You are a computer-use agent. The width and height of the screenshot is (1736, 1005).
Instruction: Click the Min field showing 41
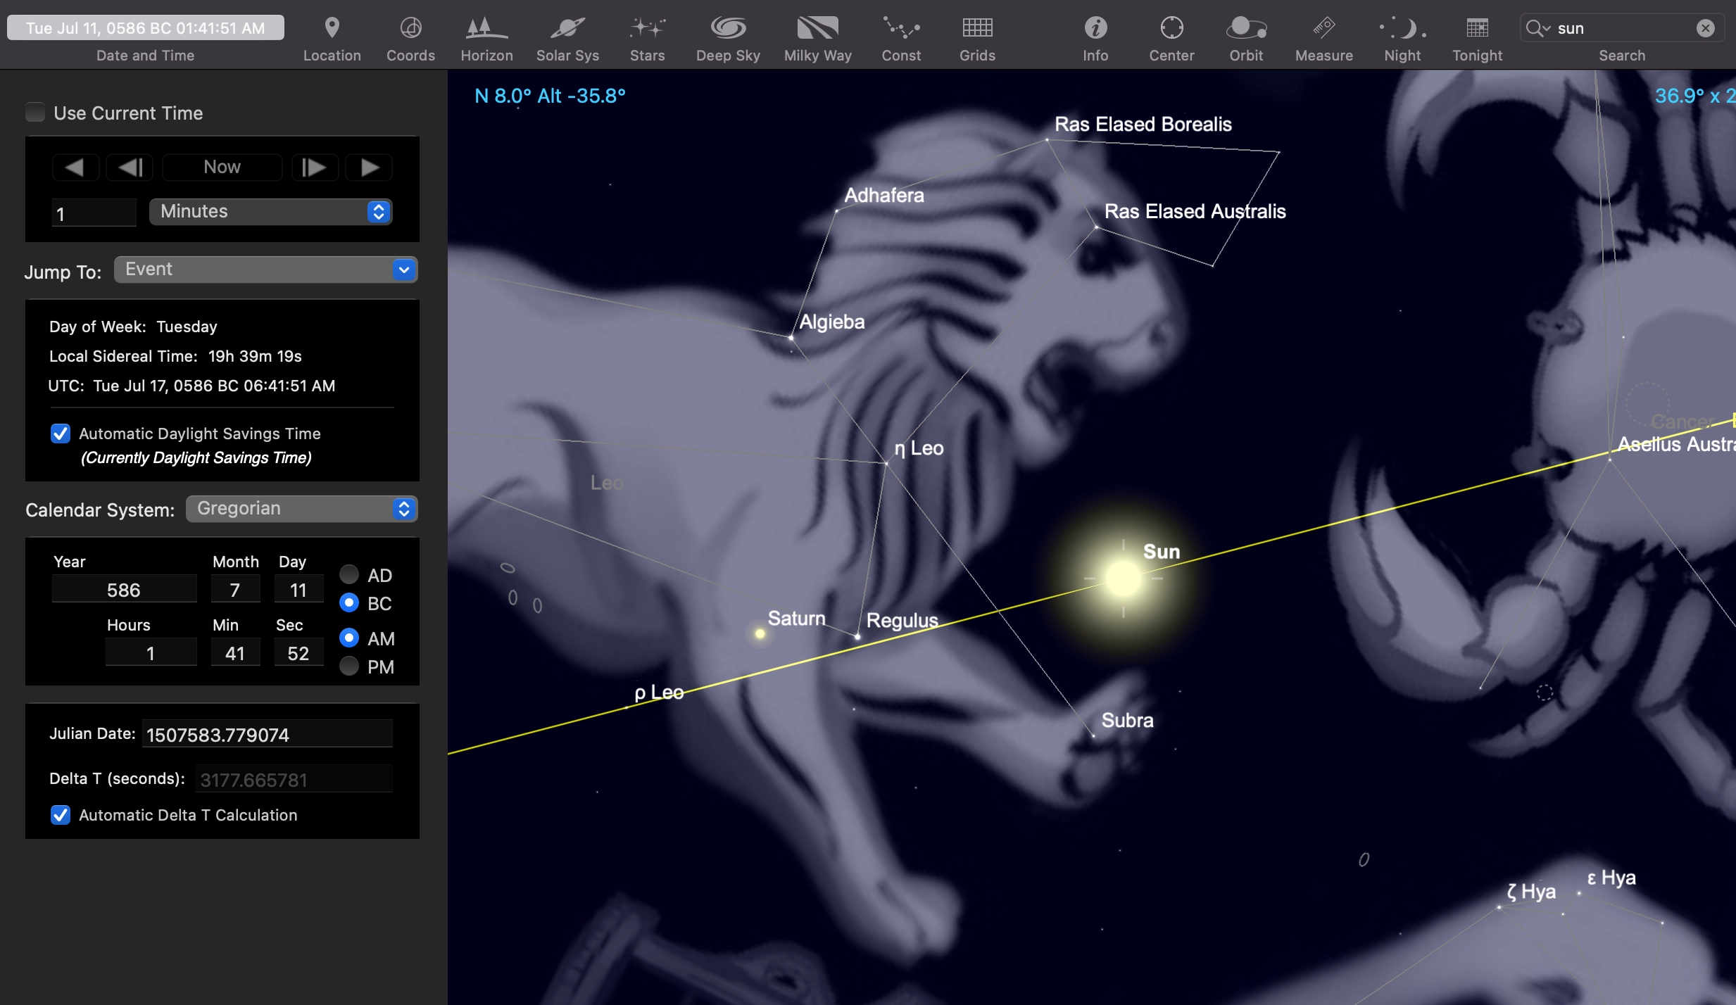[x=236, y=653]
